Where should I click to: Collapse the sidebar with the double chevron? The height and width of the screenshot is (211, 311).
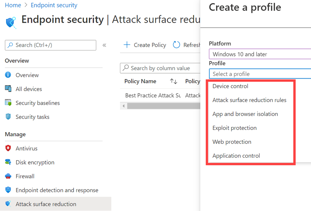pos(104,45)
